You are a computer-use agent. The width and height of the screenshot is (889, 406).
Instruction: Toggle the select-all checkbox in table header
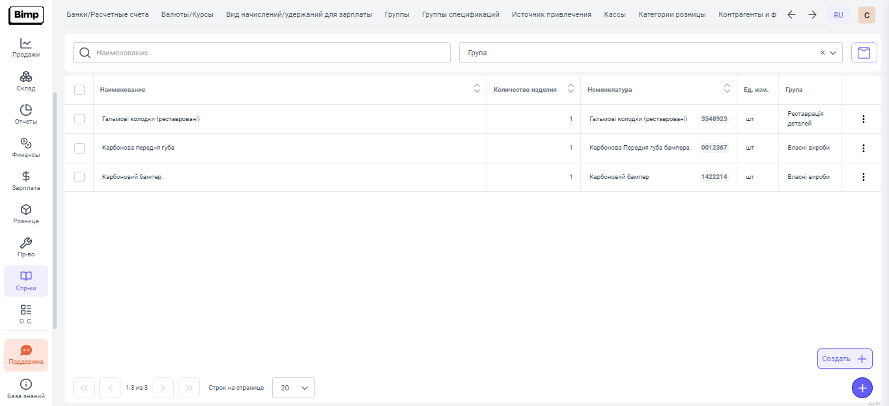[x=79, y=90]
